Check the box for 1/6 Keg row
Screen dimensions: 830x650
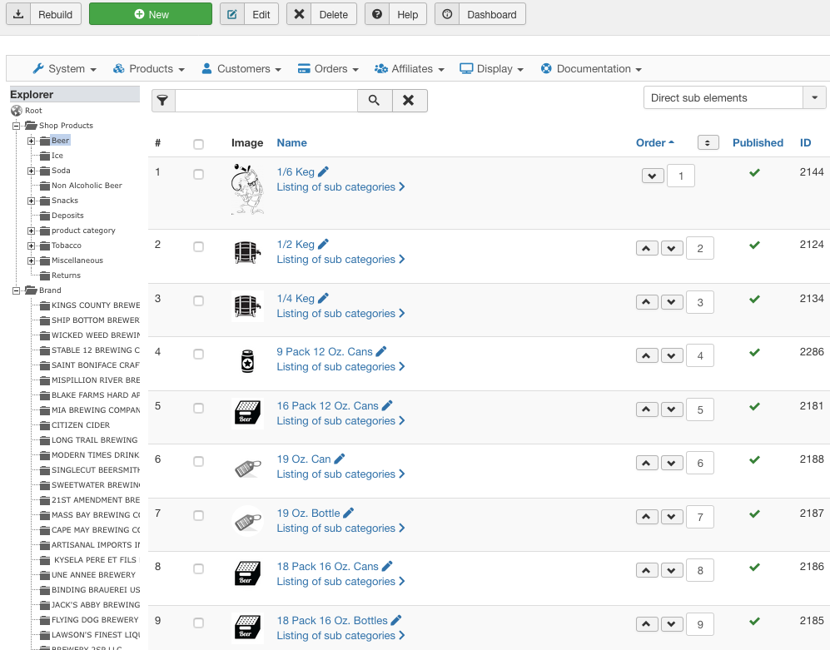(x=198, y=174)
